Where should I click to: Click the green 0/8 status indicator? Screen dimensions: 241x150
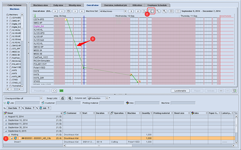[x=61, y=91]
